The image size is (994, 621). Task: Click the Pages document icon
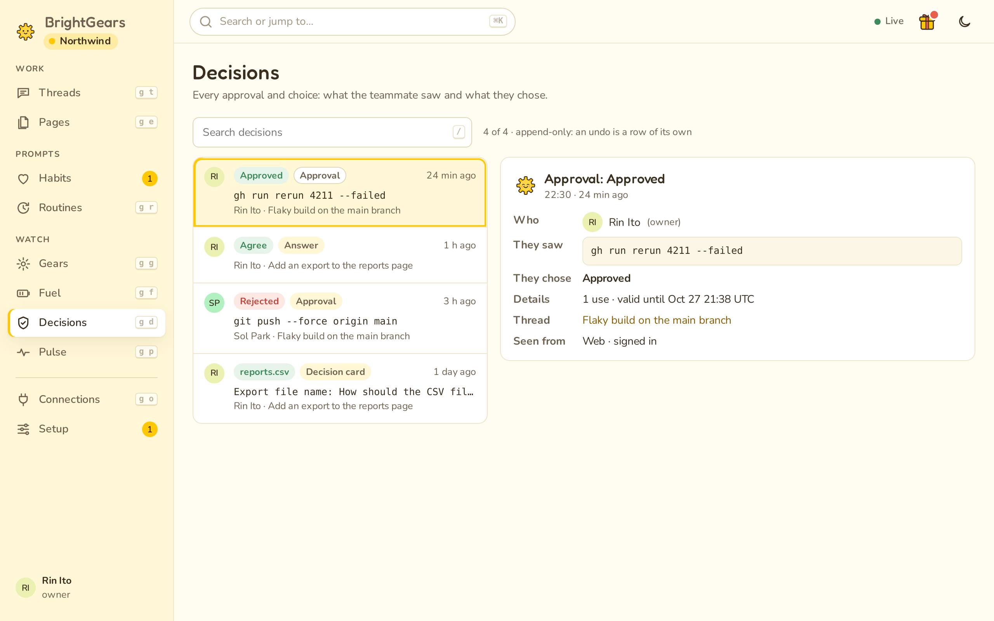click(x=23, y=122)
